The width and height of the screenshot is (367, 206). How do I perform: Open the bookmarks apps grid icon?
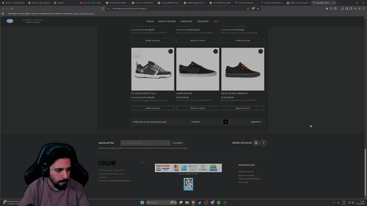tap(3, 13)
